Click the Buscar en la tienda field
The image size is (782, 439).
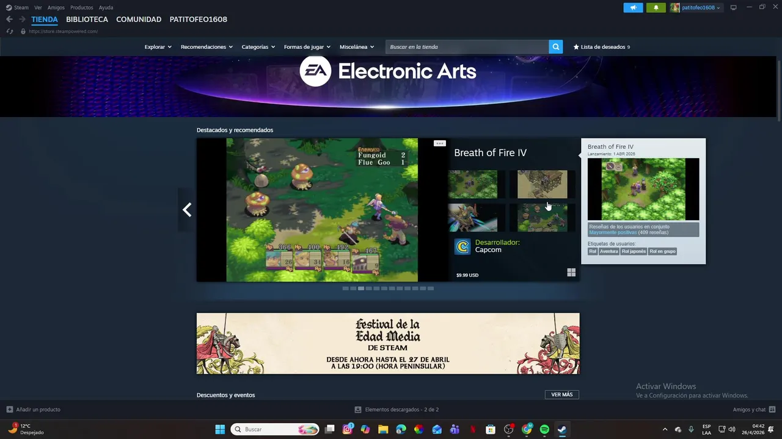[467, 47]
